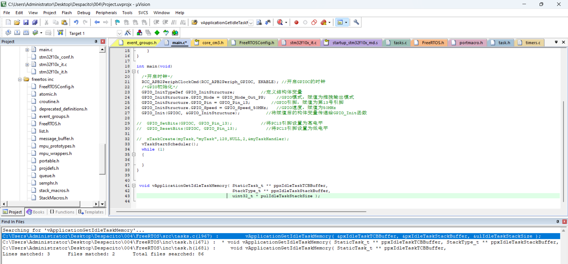Open Manage Run-Time Environment with the green diamond icon
This screenshot has height=264, width=568.
157,33
